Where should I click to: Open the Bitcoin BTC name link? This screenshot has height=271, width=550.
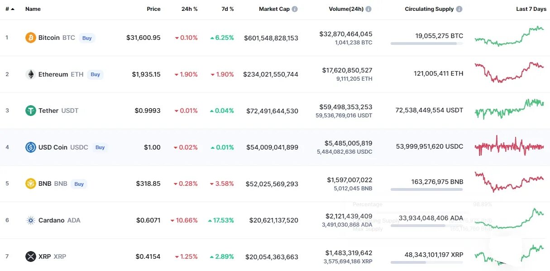click(57, 38)
